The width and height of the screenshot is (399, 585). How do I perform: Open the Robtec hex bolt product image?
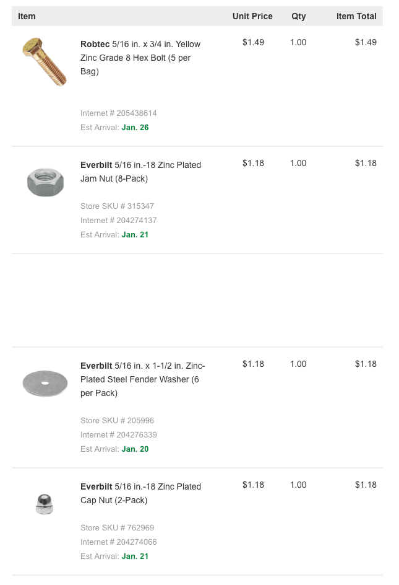45,62
